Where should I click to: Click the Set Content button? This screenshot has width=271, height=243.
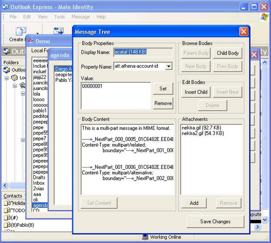click(x=99, y=203)
